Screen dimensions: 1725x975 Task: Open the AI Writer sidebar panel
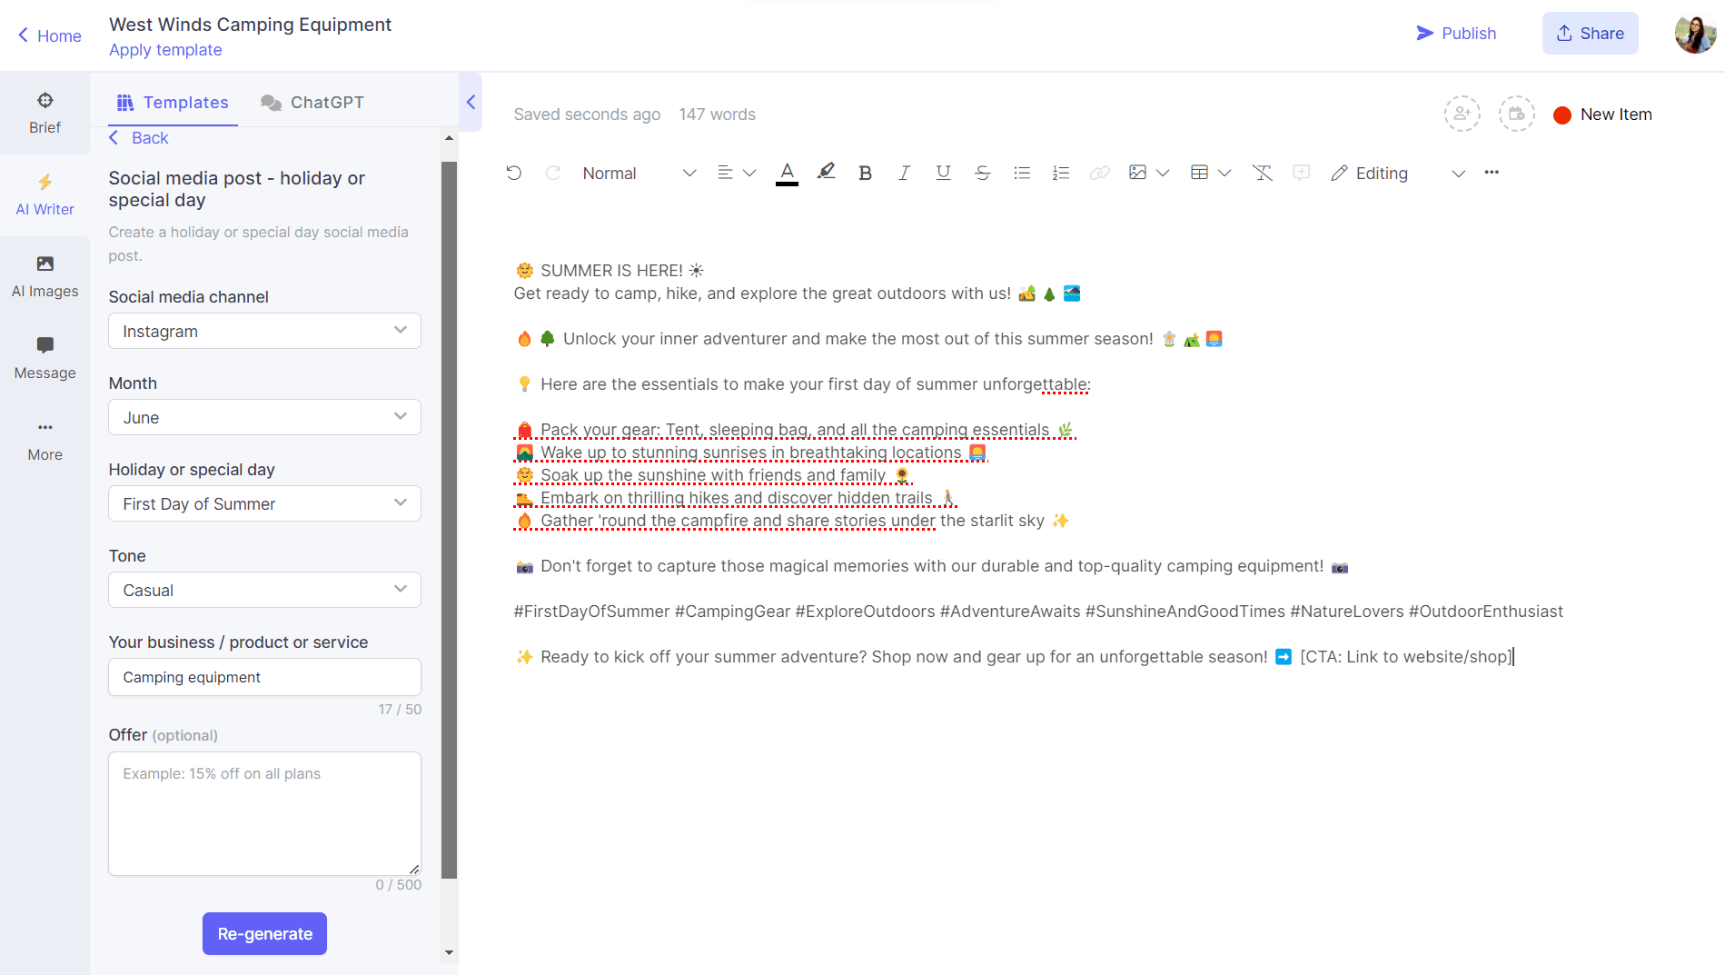click(x=45, y=194)
